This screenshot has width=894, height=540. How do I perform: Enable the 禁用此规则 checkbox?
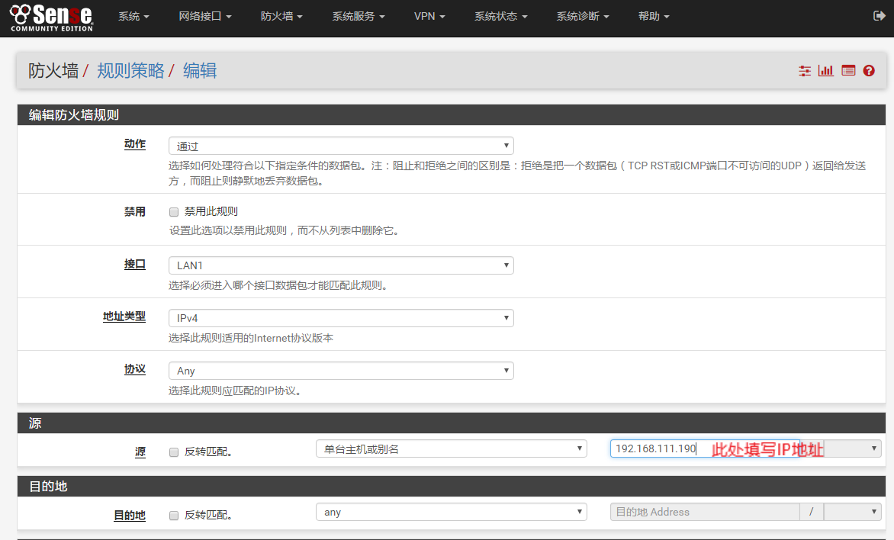point(174,212)
